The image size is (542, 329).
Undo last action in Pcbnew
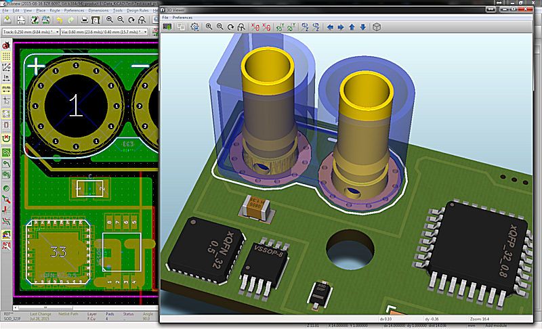60,20
